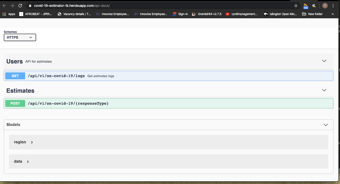Open the Sign-in bookmark

180,14
